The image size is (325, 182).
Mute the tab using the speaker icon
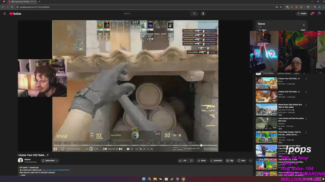[32, 2]
